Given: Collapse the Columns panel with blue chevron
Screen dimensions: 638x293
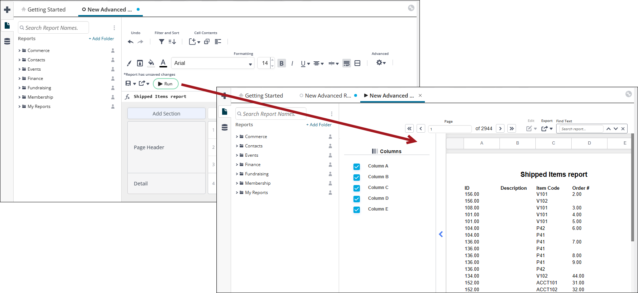Looking at the screenshot, I should (x=441, y=234).
